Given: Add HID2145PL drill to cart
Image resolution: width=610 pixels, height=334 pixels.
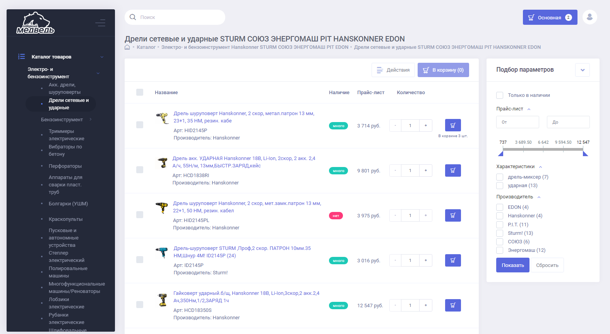Looking at the screenshot, I should click(x=453, y=215).
